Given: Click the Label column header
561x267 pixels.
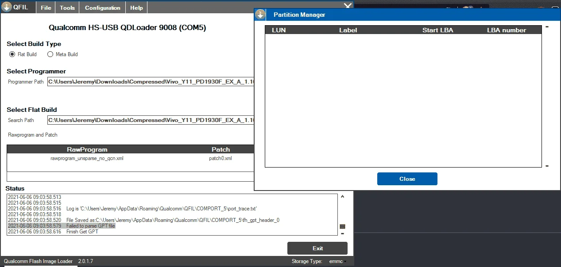Looking at the screenshot, I should tap(348, 30).
